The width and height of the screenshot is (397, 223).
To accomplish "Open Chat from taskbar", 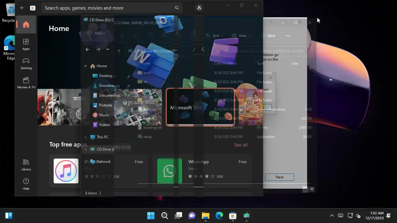I will pos(192,216).
